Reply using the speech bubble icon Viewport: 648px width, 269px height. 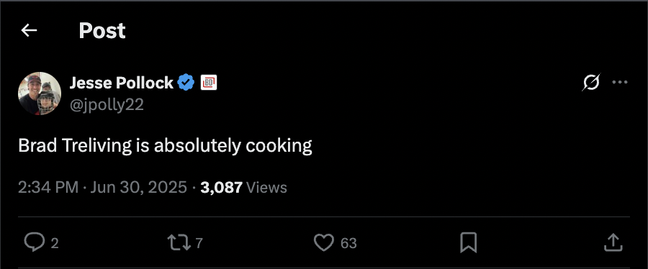[x=35, y=242]
